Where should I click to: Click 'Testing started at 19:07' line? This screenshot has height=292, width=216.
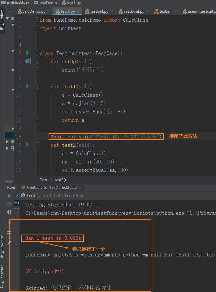(x=64, y=205)
